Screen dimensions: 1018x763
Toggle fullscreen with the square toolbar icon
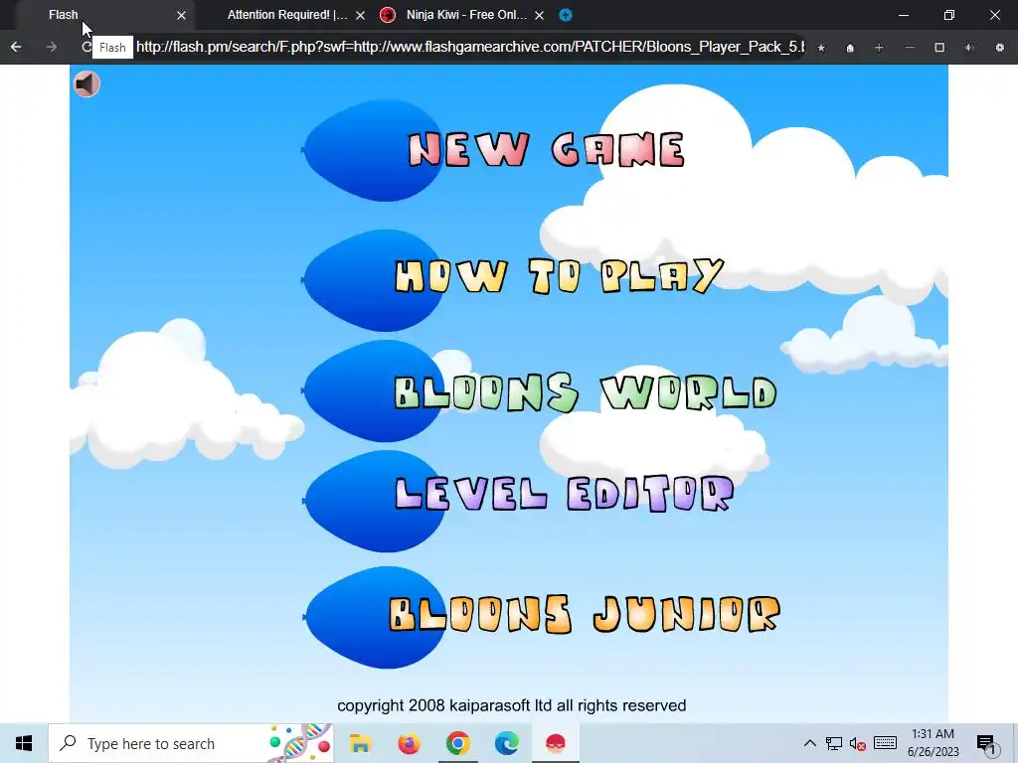pos(939,48)
